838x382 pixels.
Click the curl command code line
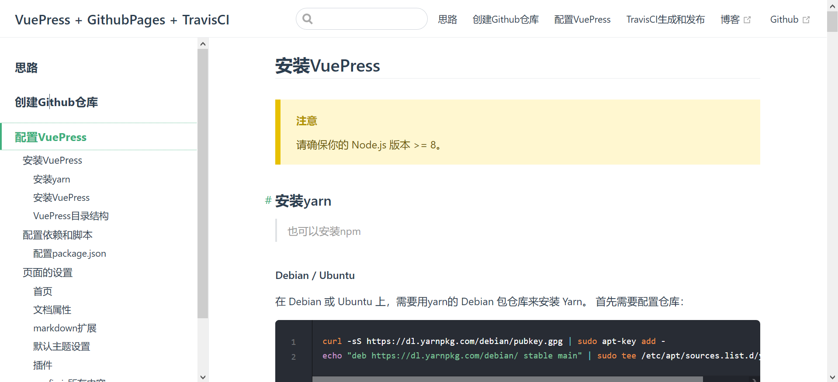point(494,341)
